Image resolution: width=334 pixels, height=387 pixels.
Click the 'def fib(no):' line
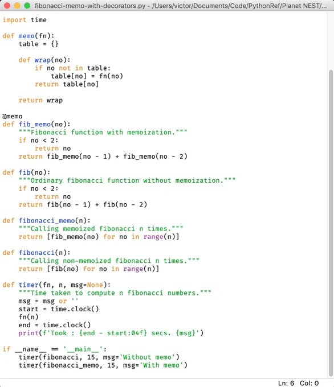[x=26, y=172]
